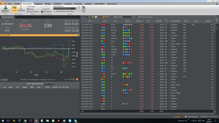
Task: Expand the Selected Session dropdown
Action: click(x=75, y=9)
